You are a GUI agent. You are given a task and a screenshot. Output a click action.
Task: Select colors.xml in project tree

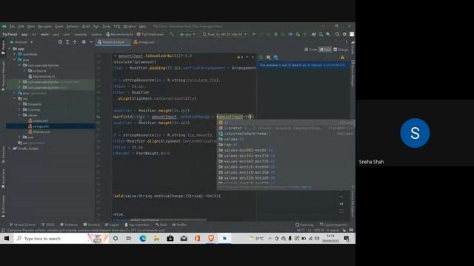pyautogui.click(x=38, y=120)
